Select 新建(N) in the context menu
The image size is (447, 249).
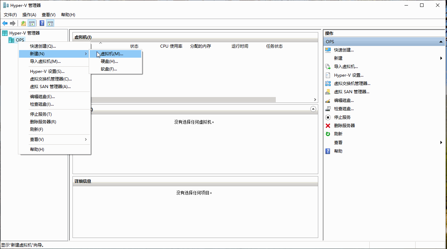pyautogui.click(x=55, y=54)
